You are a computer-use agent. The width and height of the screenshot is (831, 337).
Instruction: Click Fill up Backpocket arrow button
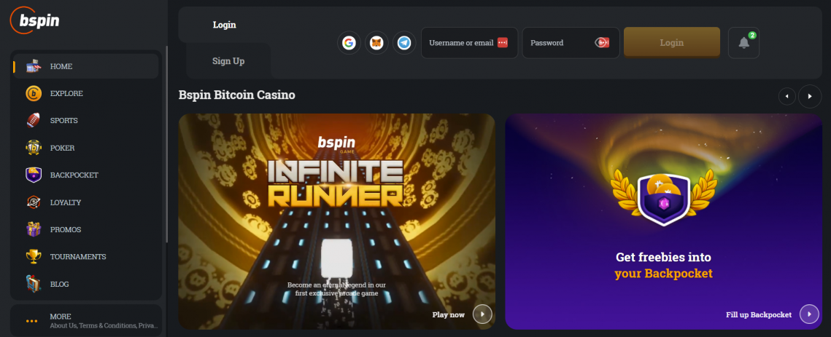[x=809, y=314]
